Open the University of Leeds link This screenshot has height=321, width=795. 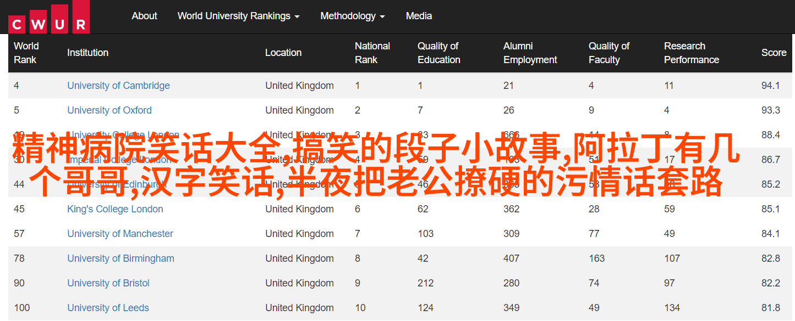pos(108,308)
